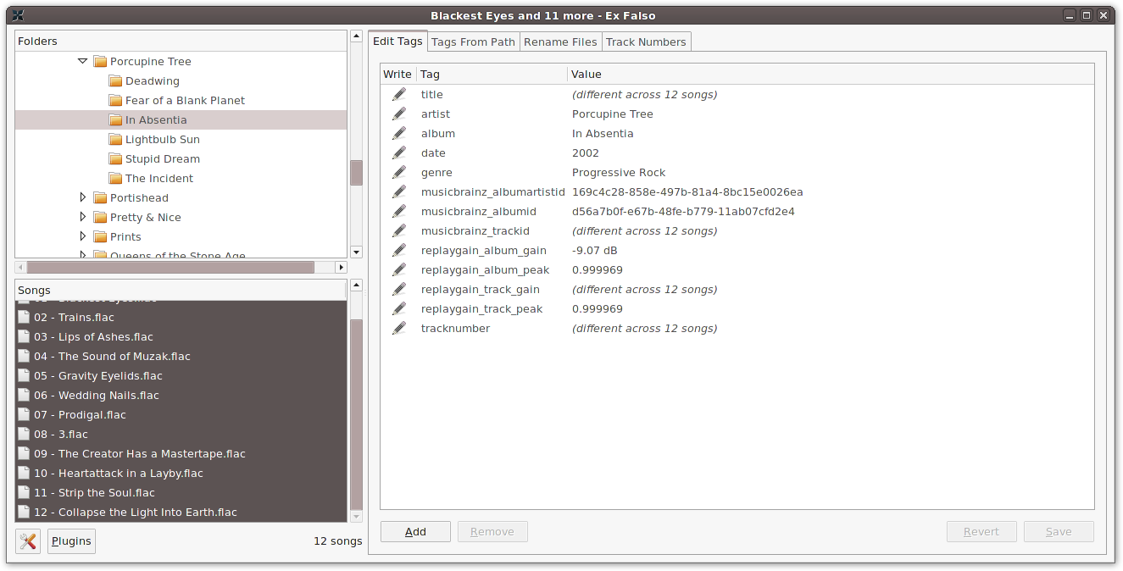1123x571 pixels.
Task: Select 09 - The Creator Has a Mastertape.flac
Action: pos(181,453)
